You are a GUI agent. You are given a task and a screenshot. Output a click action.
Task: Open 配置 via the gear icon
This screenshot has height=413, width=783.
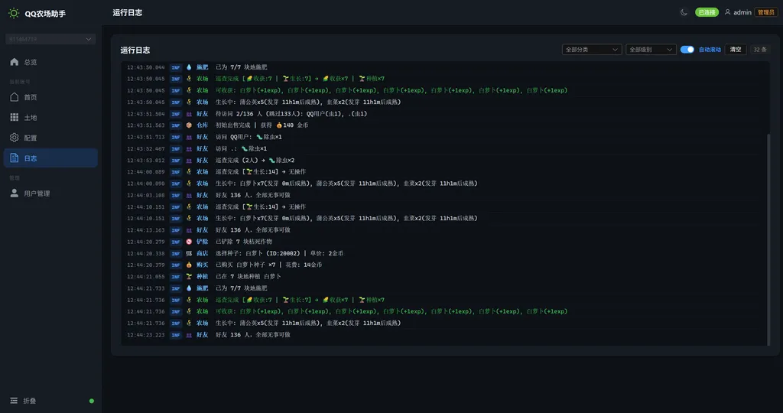14,138
